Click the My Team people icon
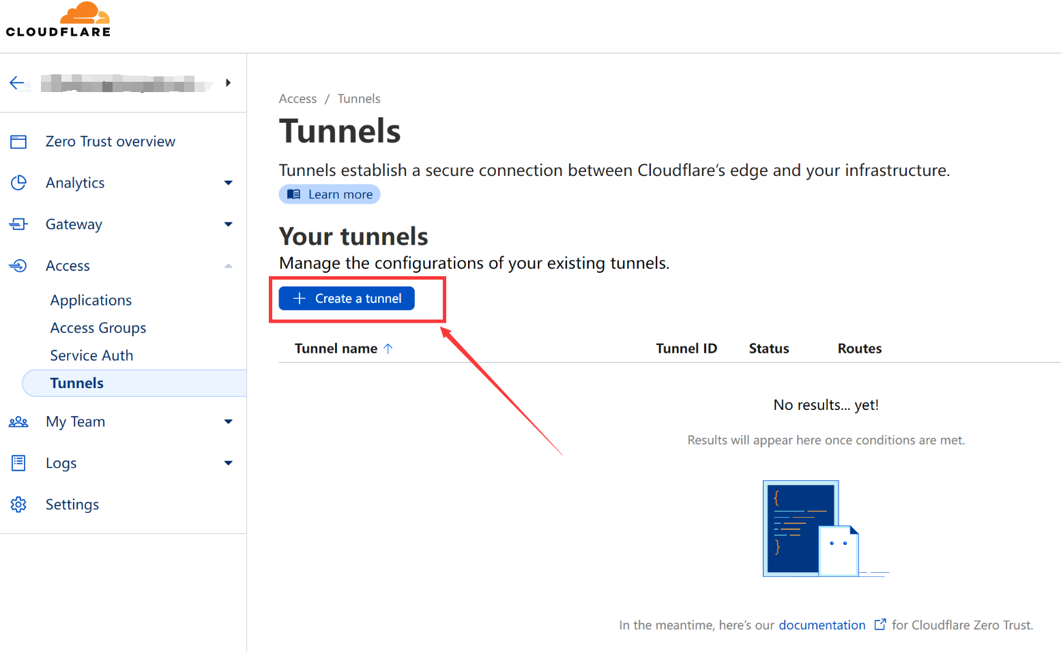This screenshot has width=1061, height=652. (18, 422)
